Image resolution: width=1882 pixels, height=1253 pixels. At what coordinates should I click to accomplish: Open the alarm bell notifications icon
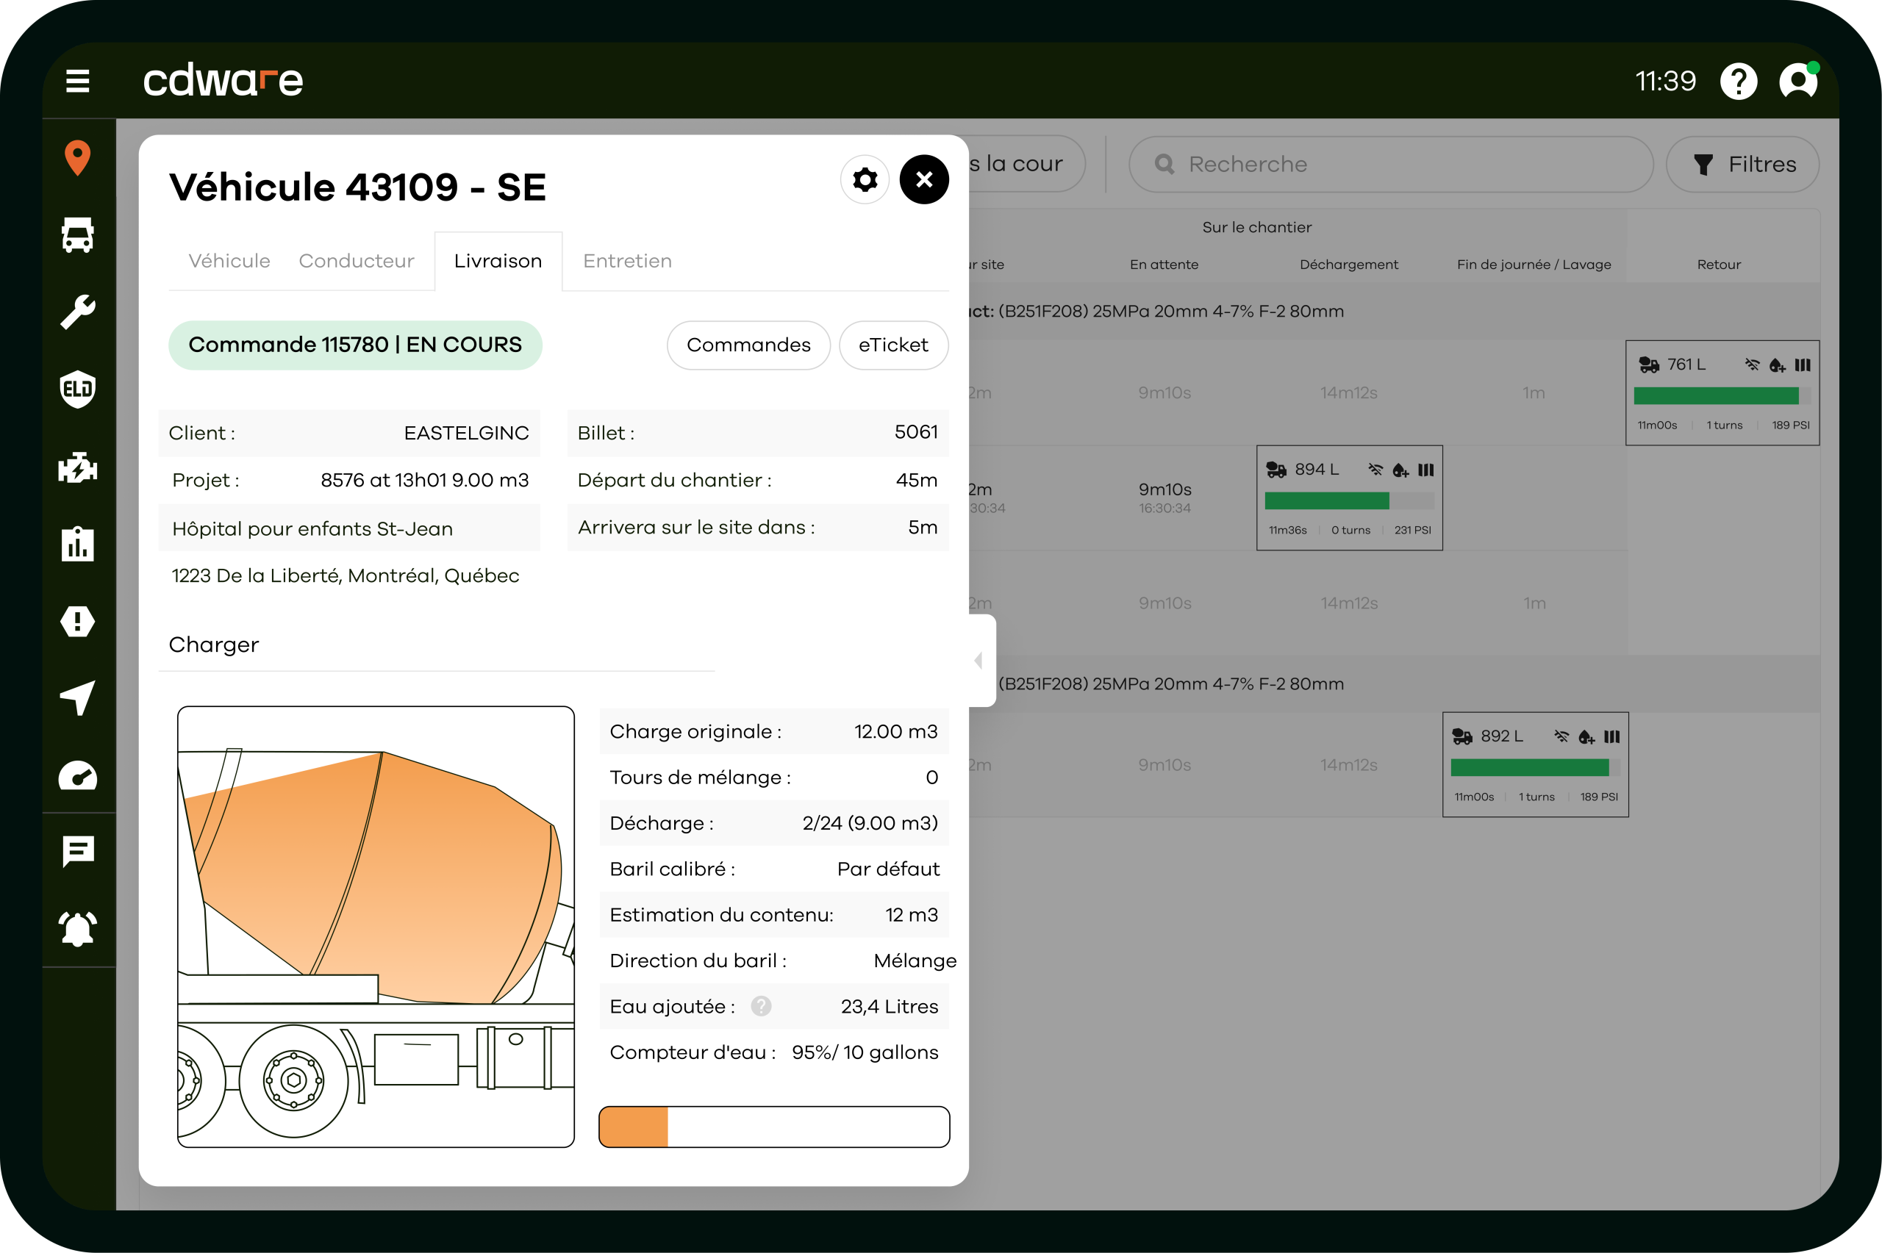coord(77,929)
